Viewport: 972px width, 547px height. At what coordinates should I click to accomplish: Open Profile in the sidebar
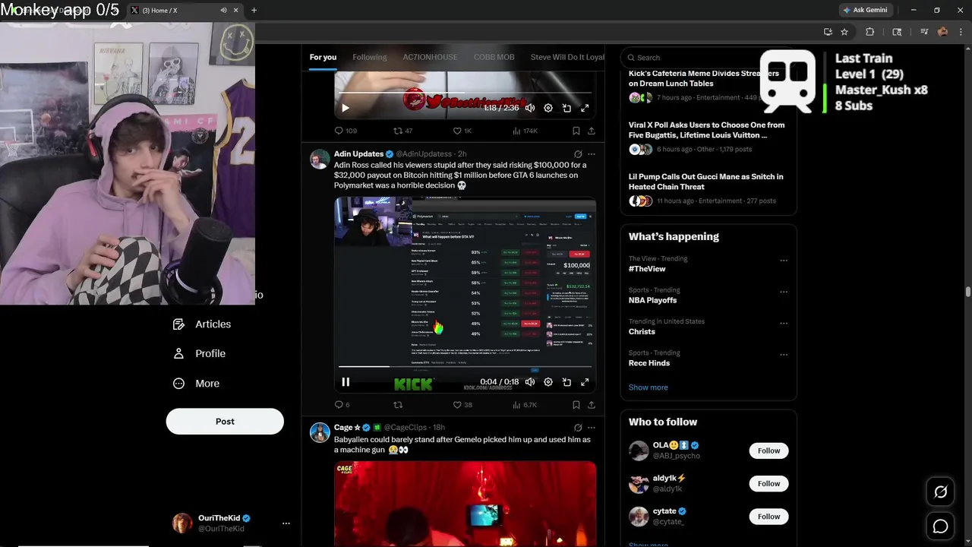click(x=200, y=354)
